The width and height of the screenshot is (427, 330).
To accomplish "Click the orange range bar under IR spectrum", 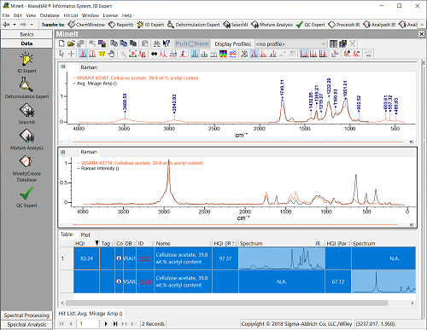I will [x=237, y=142].
